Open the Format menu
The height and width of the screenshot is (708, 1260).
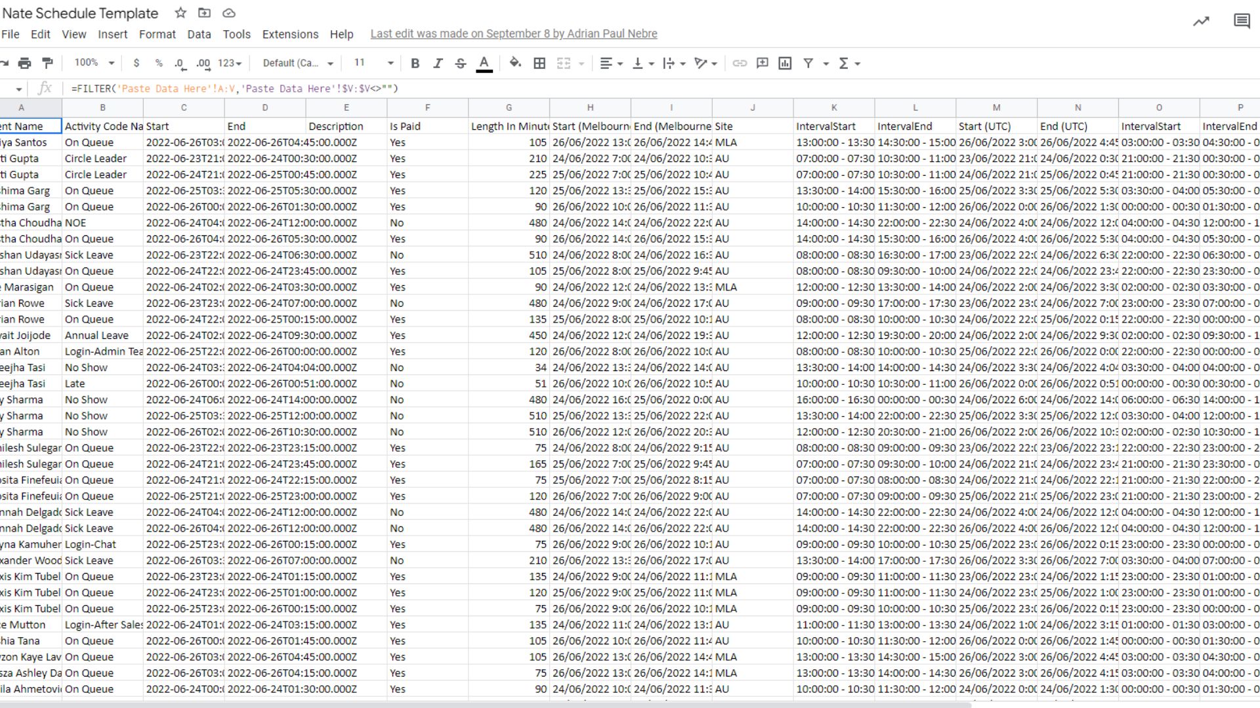[x=157, y=34]
